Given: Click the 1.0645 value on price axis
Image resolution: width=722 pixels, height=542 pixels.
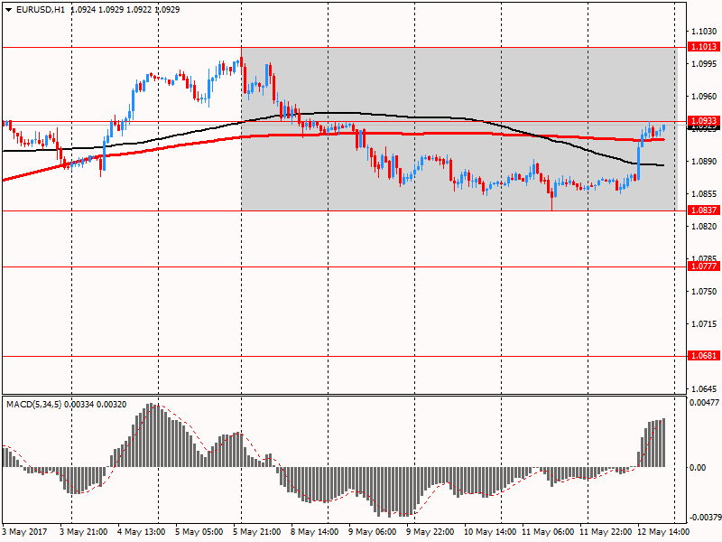Looking at the screenshot, I should coord(704,389).
